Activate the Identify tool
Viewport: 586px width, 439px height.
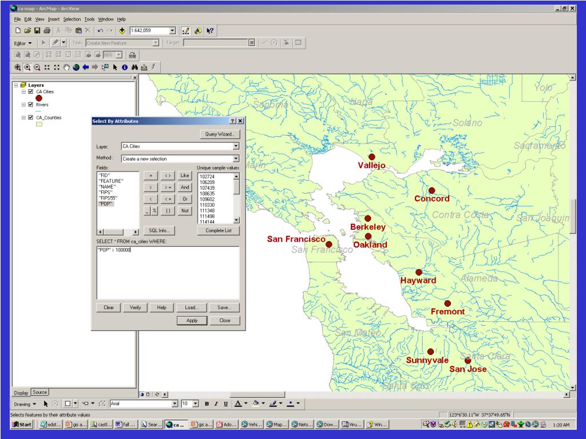tap(124, 67)
